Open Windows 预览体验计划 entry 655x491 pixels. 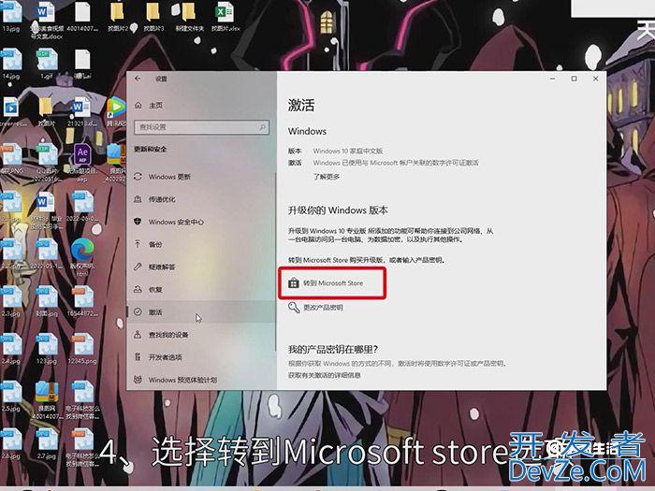(201, 380)
